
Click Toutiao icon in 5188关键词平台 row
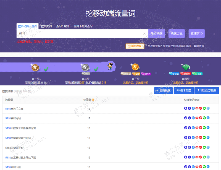[197, 148]
